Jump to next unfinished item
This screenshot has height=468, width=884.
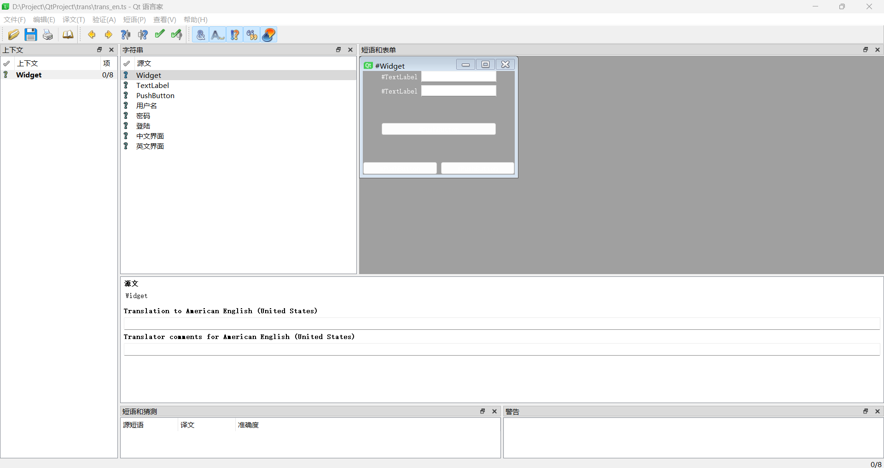143,35
